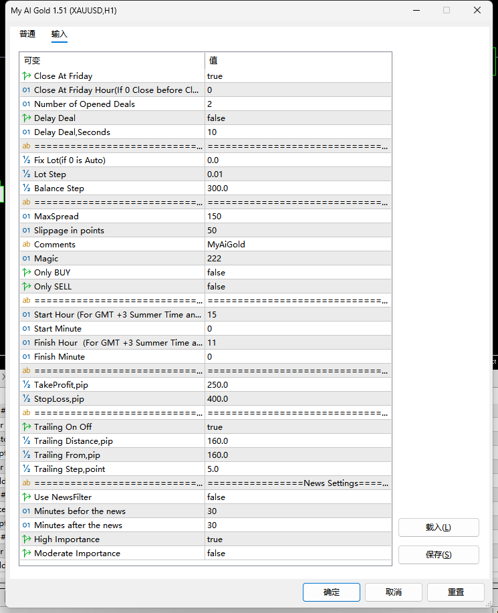Edit the Finish Hour value 11
Image resolution: width=498 pixels, height=613 pixels.
298,343
